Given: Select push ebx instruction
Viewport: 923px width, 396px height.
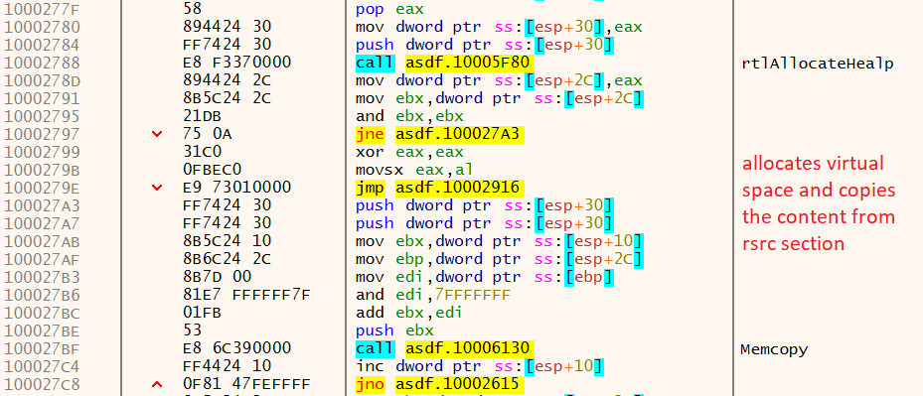Looking at the screenshot, I should [394, 330].
